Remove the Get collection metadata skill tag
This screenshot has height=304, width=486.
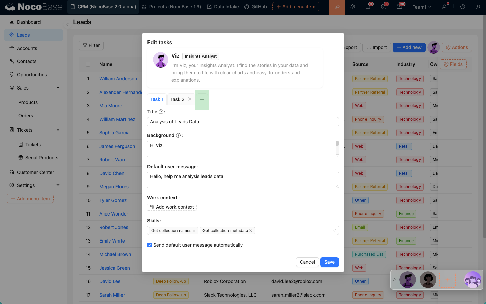[x=251, y=231]
